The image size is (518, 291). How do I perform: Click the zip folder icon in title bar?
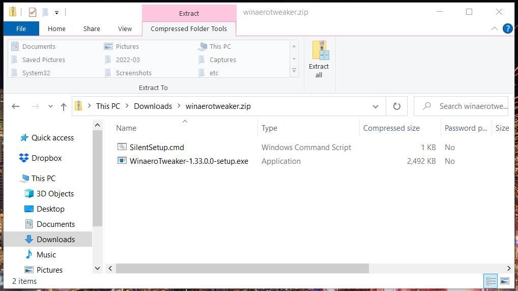(13, 12)
